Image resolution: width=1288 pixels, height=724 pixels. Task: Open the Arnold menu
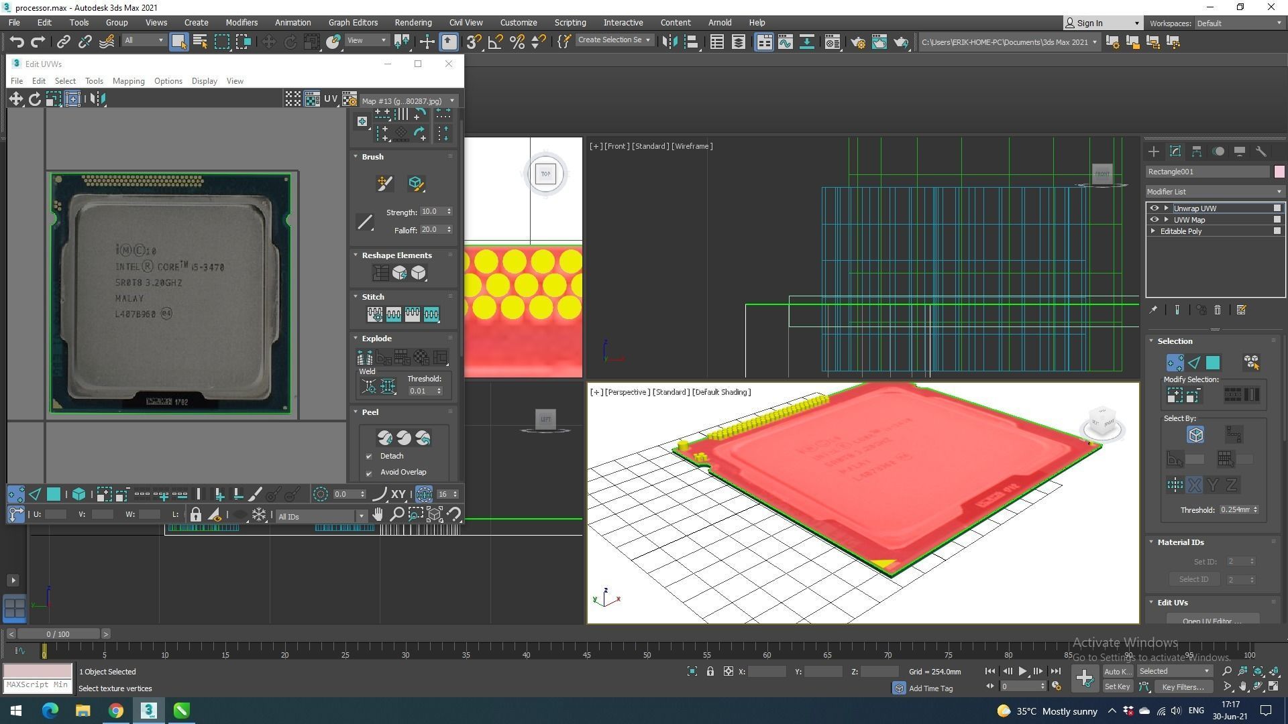720,23
